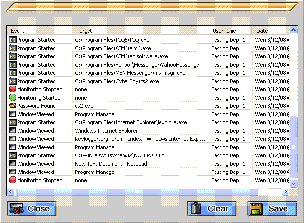Click icon beside the ICQ.exe Program Started row
The height and width of the screenshot is (223, 304).
point(13,40)
